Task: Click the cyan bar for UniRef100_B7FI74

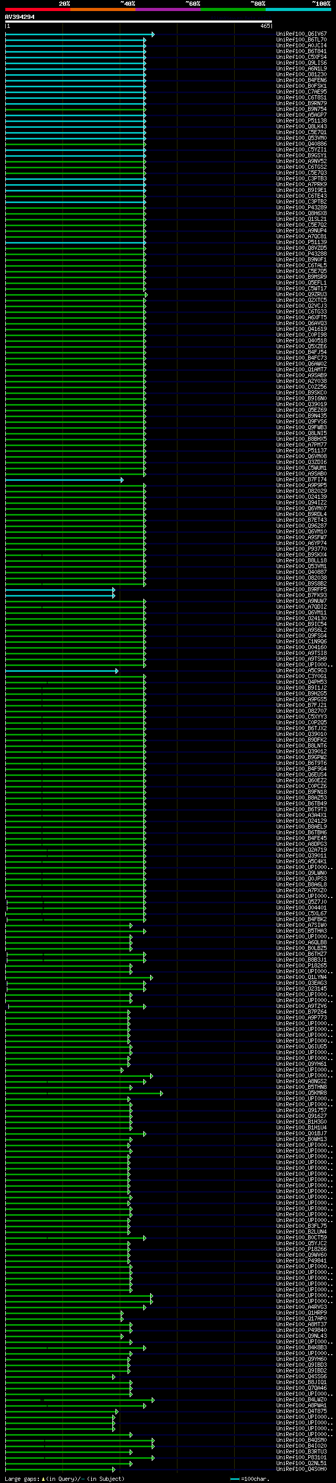Action: [64, 480]
